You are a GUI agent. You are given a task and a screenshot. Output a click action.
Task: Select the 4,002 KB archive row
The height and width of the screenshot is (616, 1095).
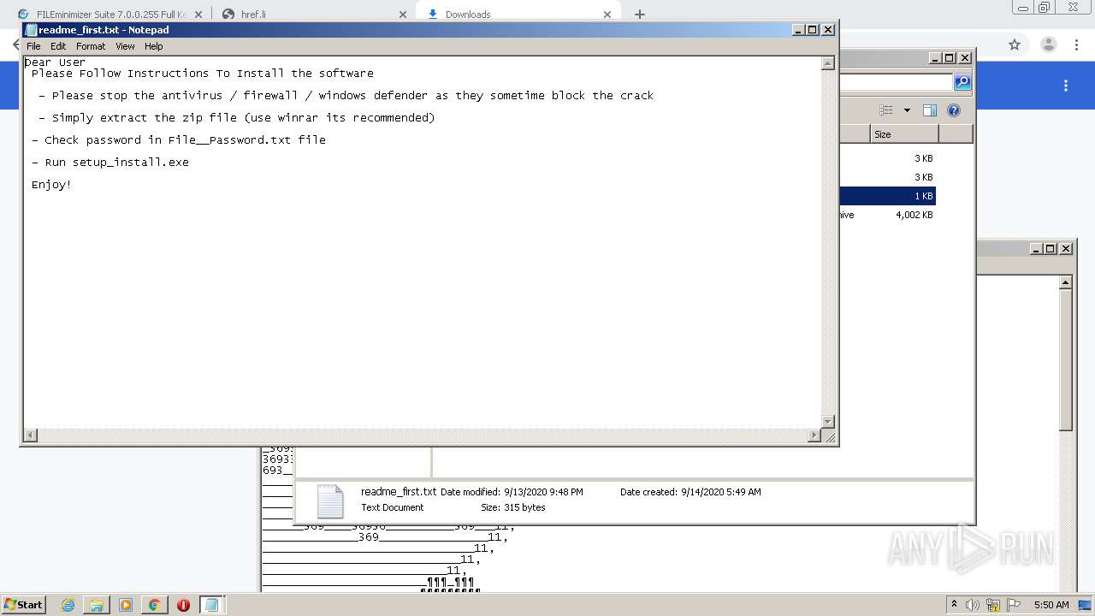887,215
